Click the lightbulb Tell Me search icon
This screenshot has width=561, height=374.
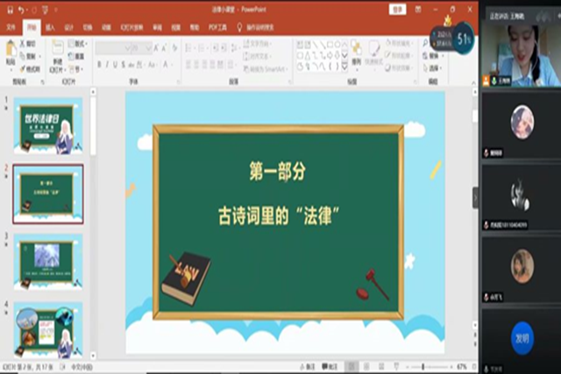tap(239, 27)
